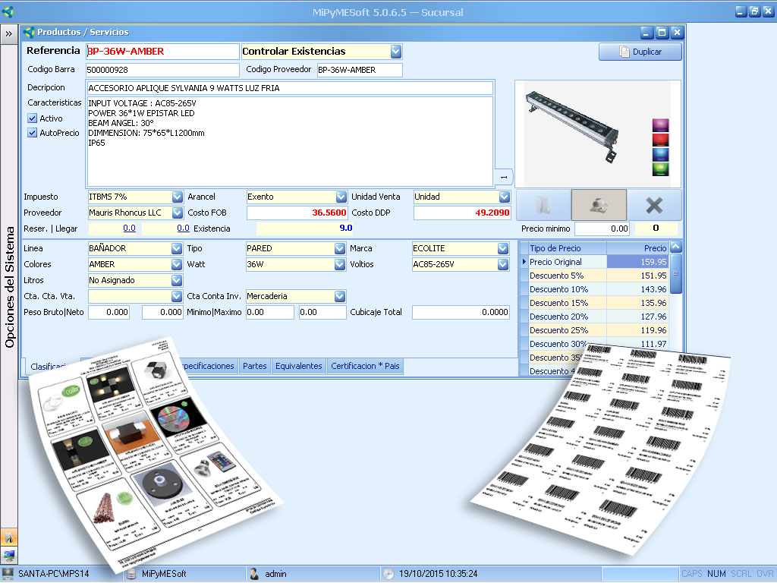The width and height of the screenshot is (777, 583).
Task: Open the Arancel dropdown showing Exento
Action: 341,197
